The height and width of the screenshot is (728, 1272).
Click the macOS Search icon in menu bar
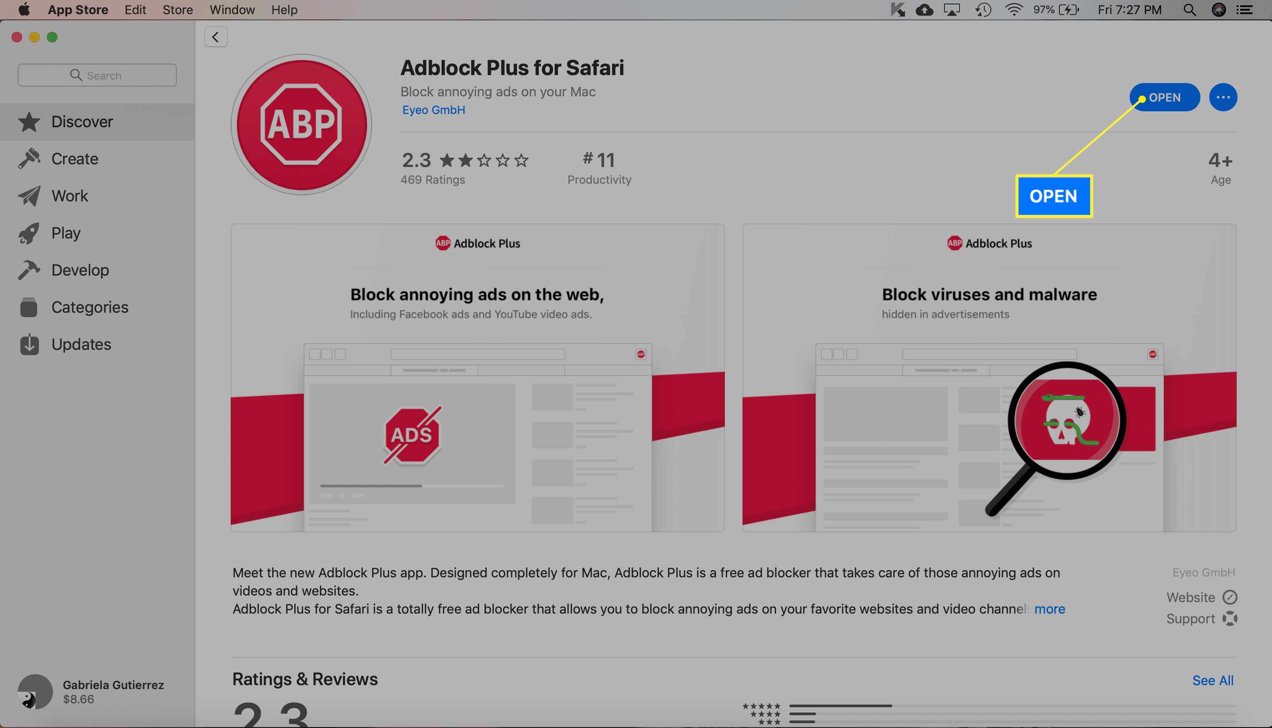pos(1189,10)
